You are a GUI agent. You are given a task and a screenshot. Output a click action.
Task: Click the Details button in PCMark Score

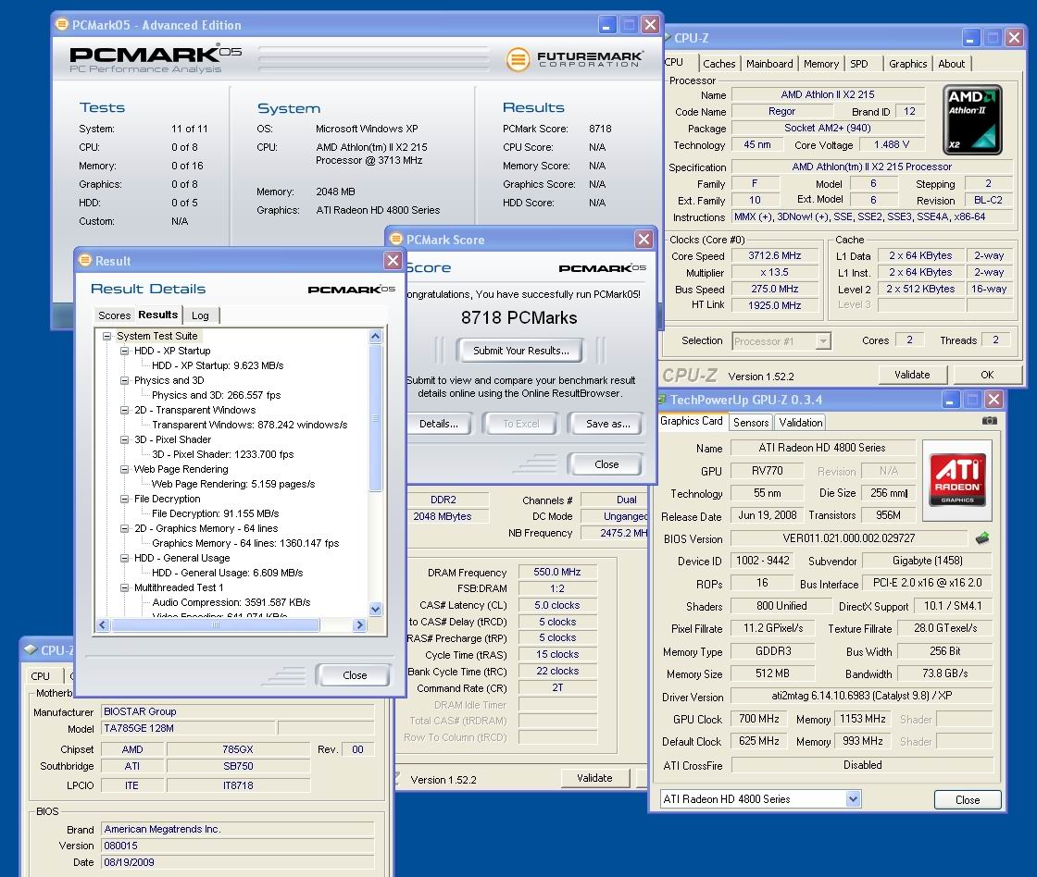pos(439,424)
